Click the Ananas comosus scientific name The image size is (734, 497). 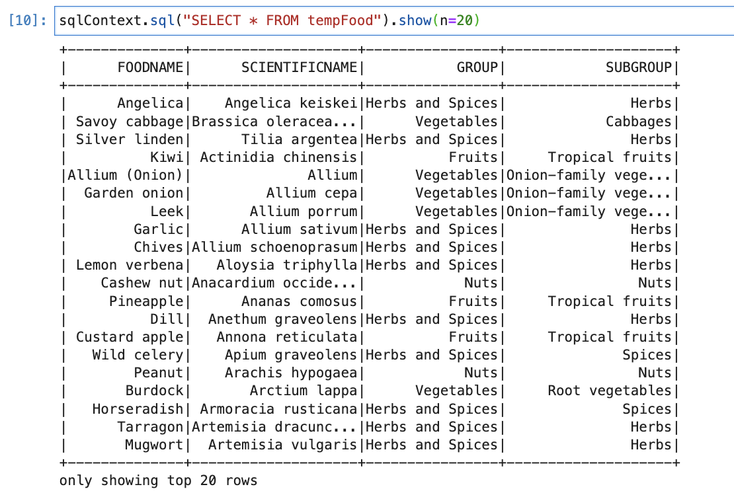point(299,301)
